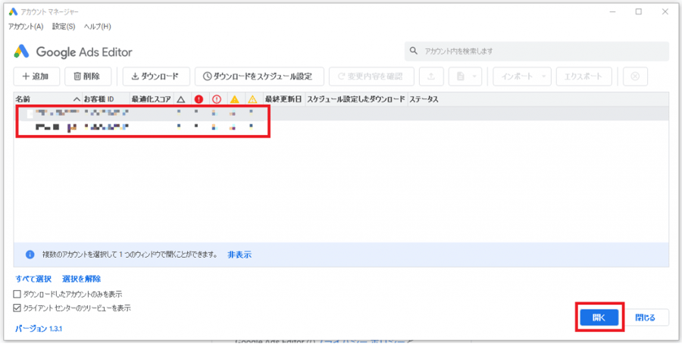
Task: Open ダウンロードをスケジュール設定 schedule button
Action: tap(259, 77)
